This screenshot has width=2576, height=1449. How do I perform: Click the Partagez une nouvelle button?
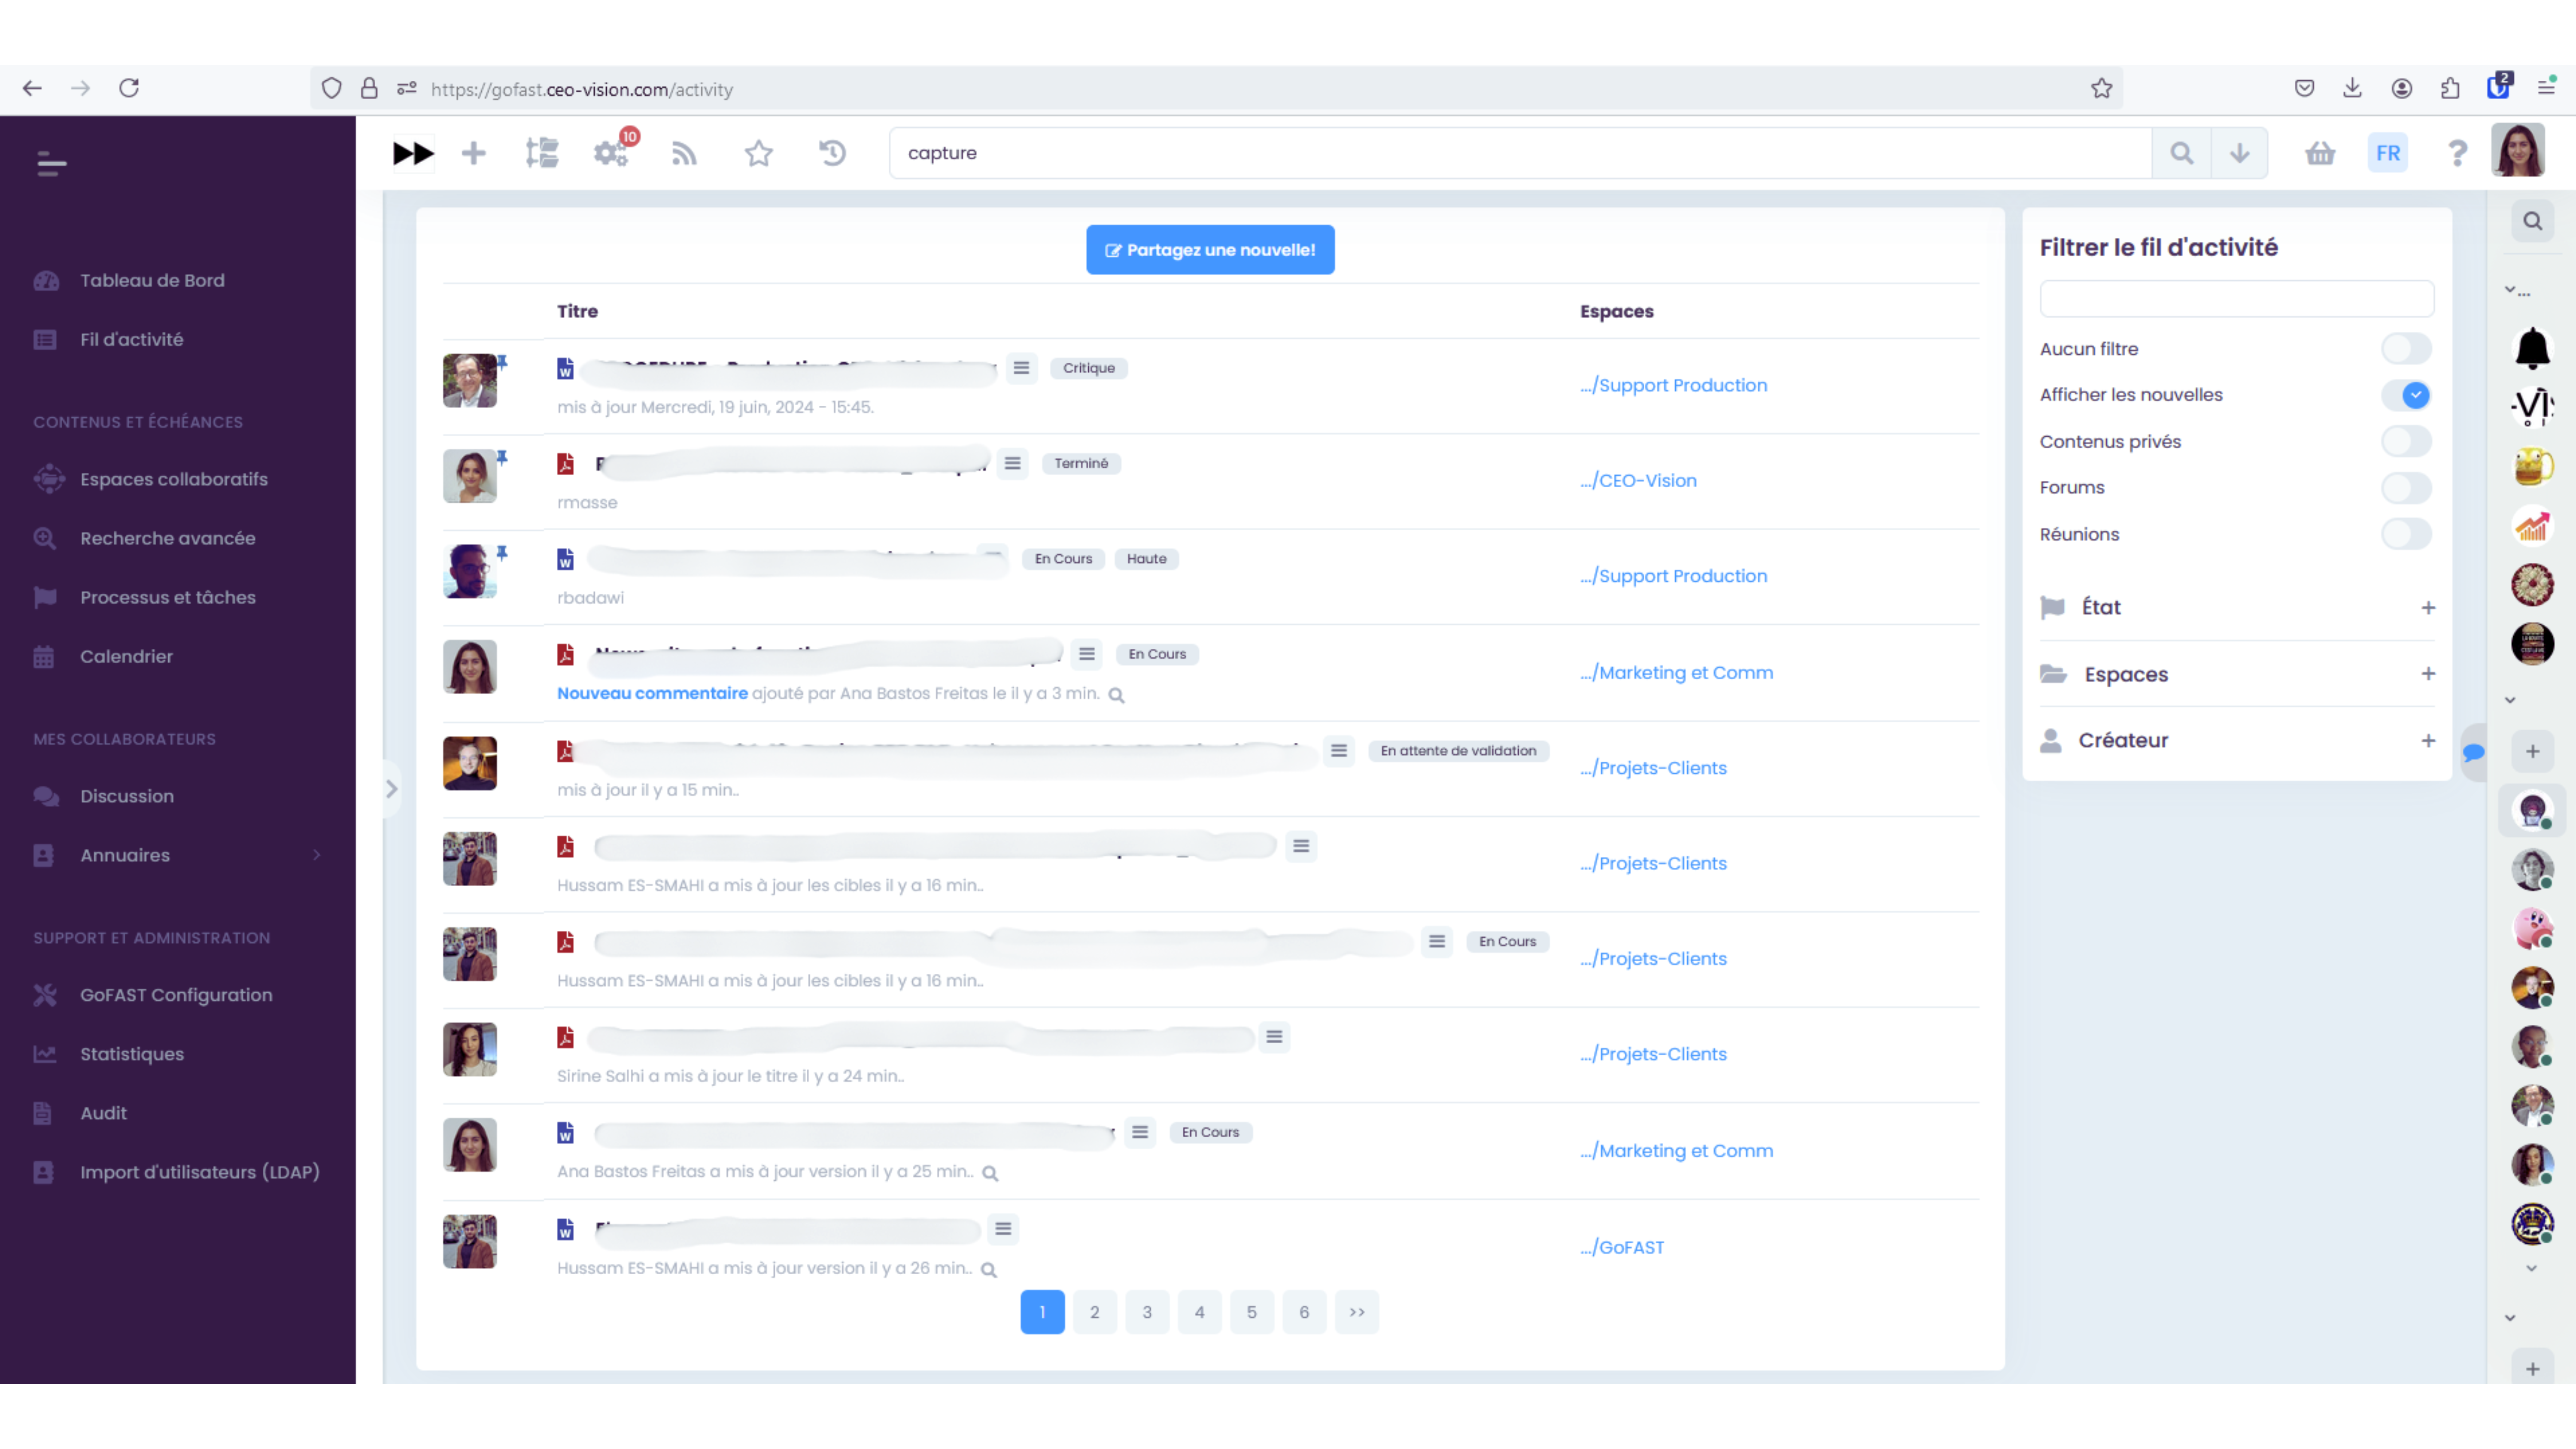[1210, 250]
